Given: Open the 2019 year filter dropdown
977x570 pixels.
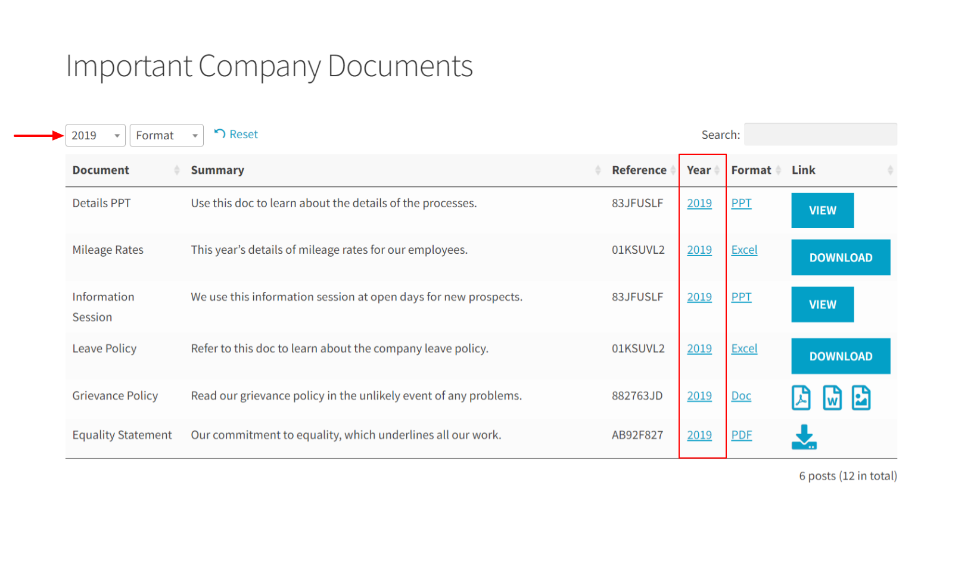Looking at the screenshot, I should pos(95,135).
